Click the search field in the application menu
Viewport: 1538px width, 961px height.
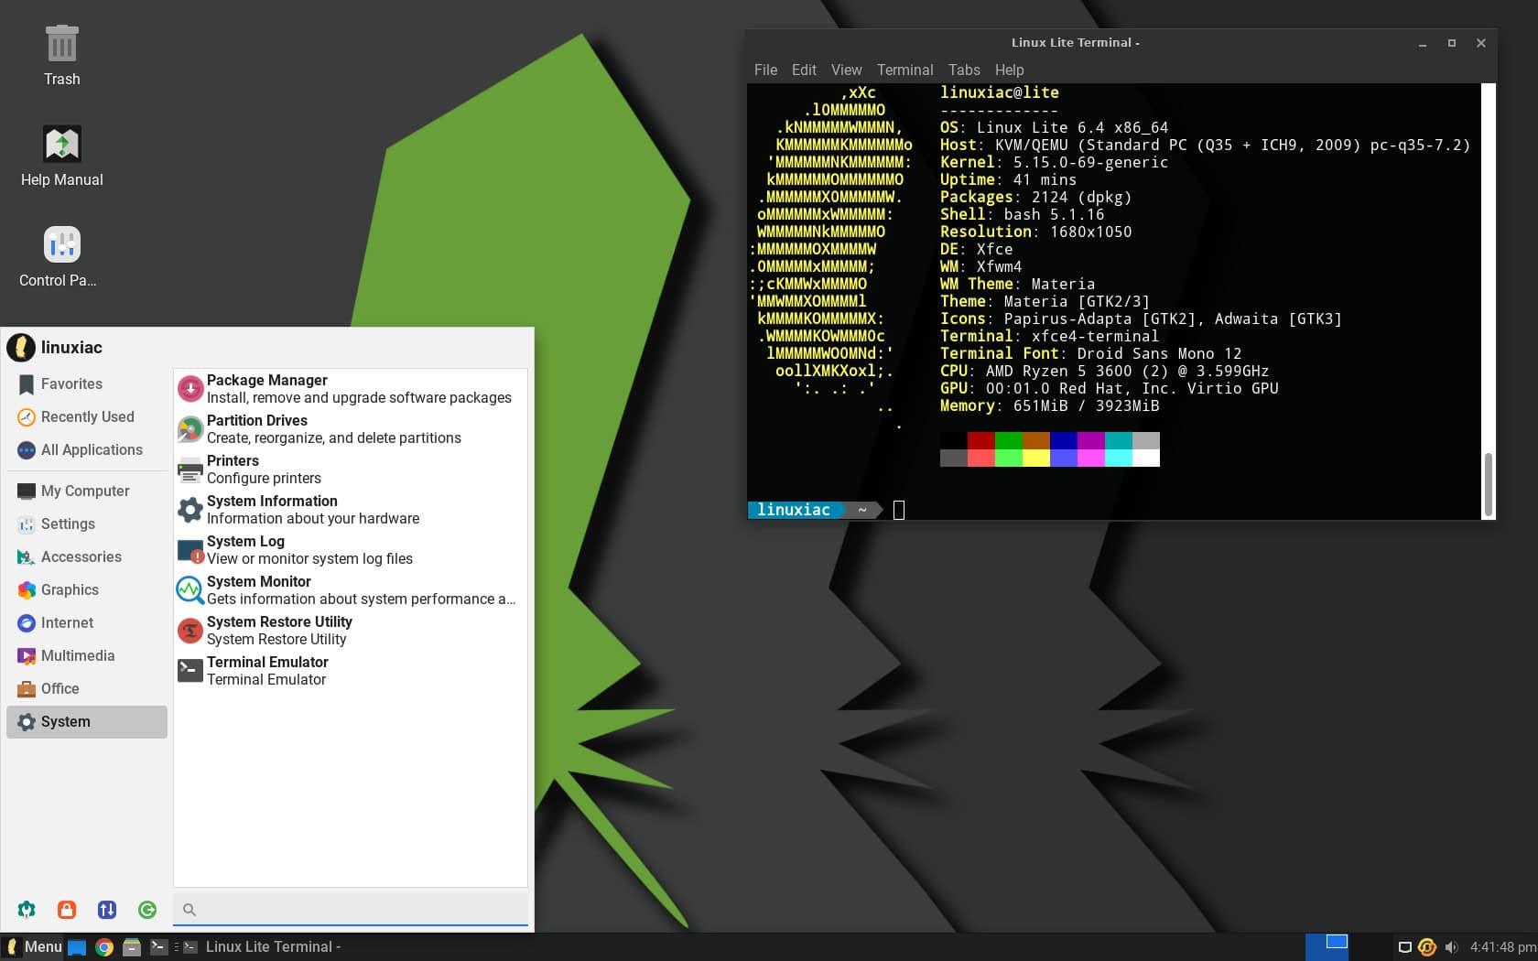[x=351, y=909]
